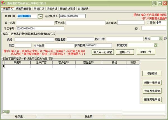This screenshot has height=120, width=168.
Task: Grab the horizontal scrollbar thumb
Action: click(8, 112)
